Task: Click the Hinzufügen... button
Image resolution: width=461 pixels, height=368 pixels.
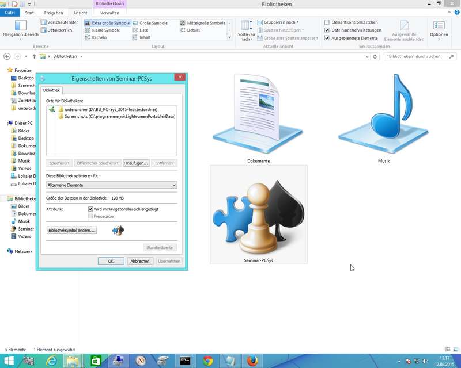Action: [x=136, y=163]
